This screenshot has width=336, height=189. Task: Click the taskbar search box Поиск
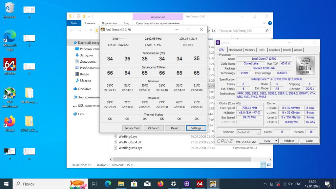pyautogui.click(x=50, y=184)
